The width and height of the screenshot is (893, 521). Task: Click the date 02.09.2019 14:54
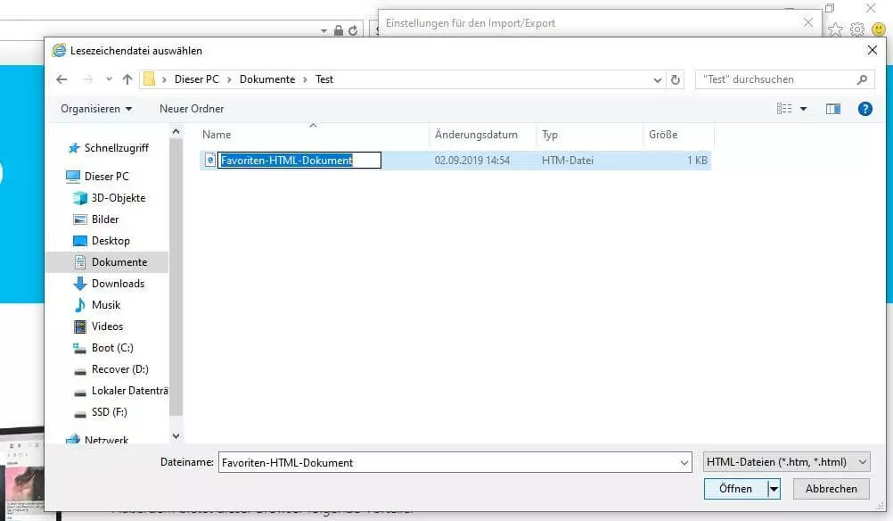(x=472, y=161)
